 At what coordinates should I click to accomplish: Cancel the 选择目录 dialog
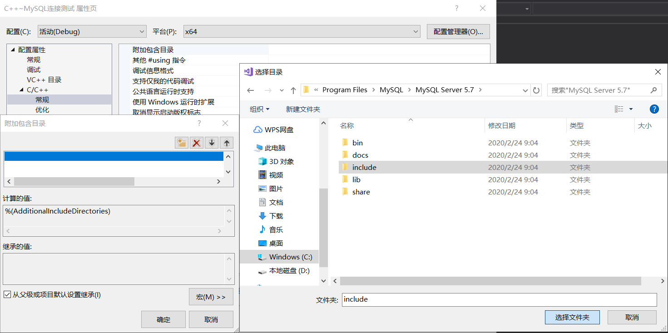[x=632, y=317]
